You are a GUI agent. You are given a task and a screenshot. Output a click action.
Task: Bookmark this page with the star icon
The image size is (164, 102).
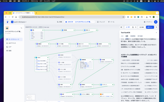point(123,17)
